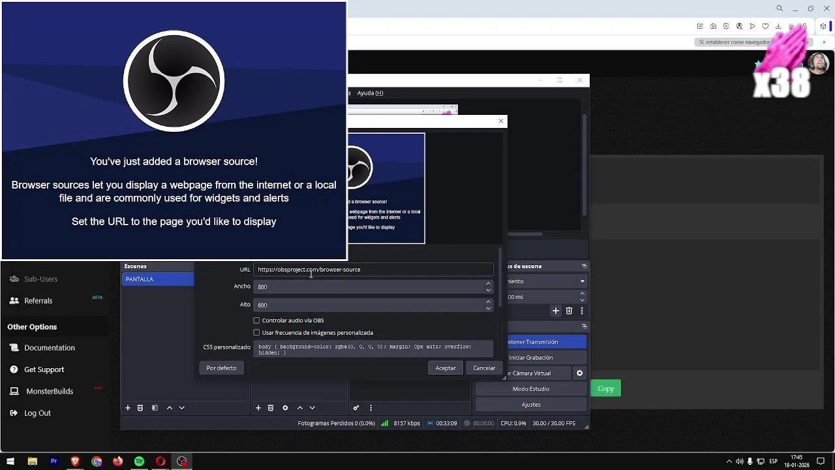Click the Modo Estudio button
The height and width of the screenshot is (470, 835).
(x=531, y=389)
